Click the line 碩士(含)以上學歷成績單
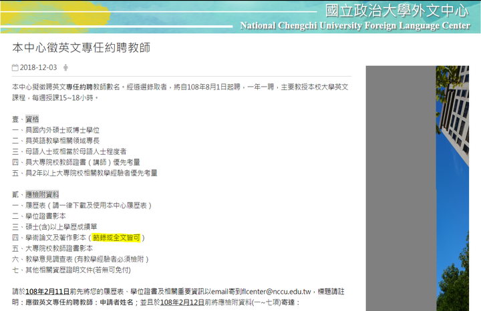 [x=61, y=227]
